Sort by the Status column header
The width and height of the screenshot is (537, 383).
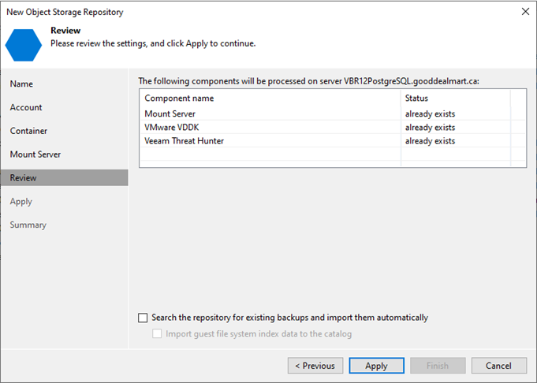tap(456, 99)
